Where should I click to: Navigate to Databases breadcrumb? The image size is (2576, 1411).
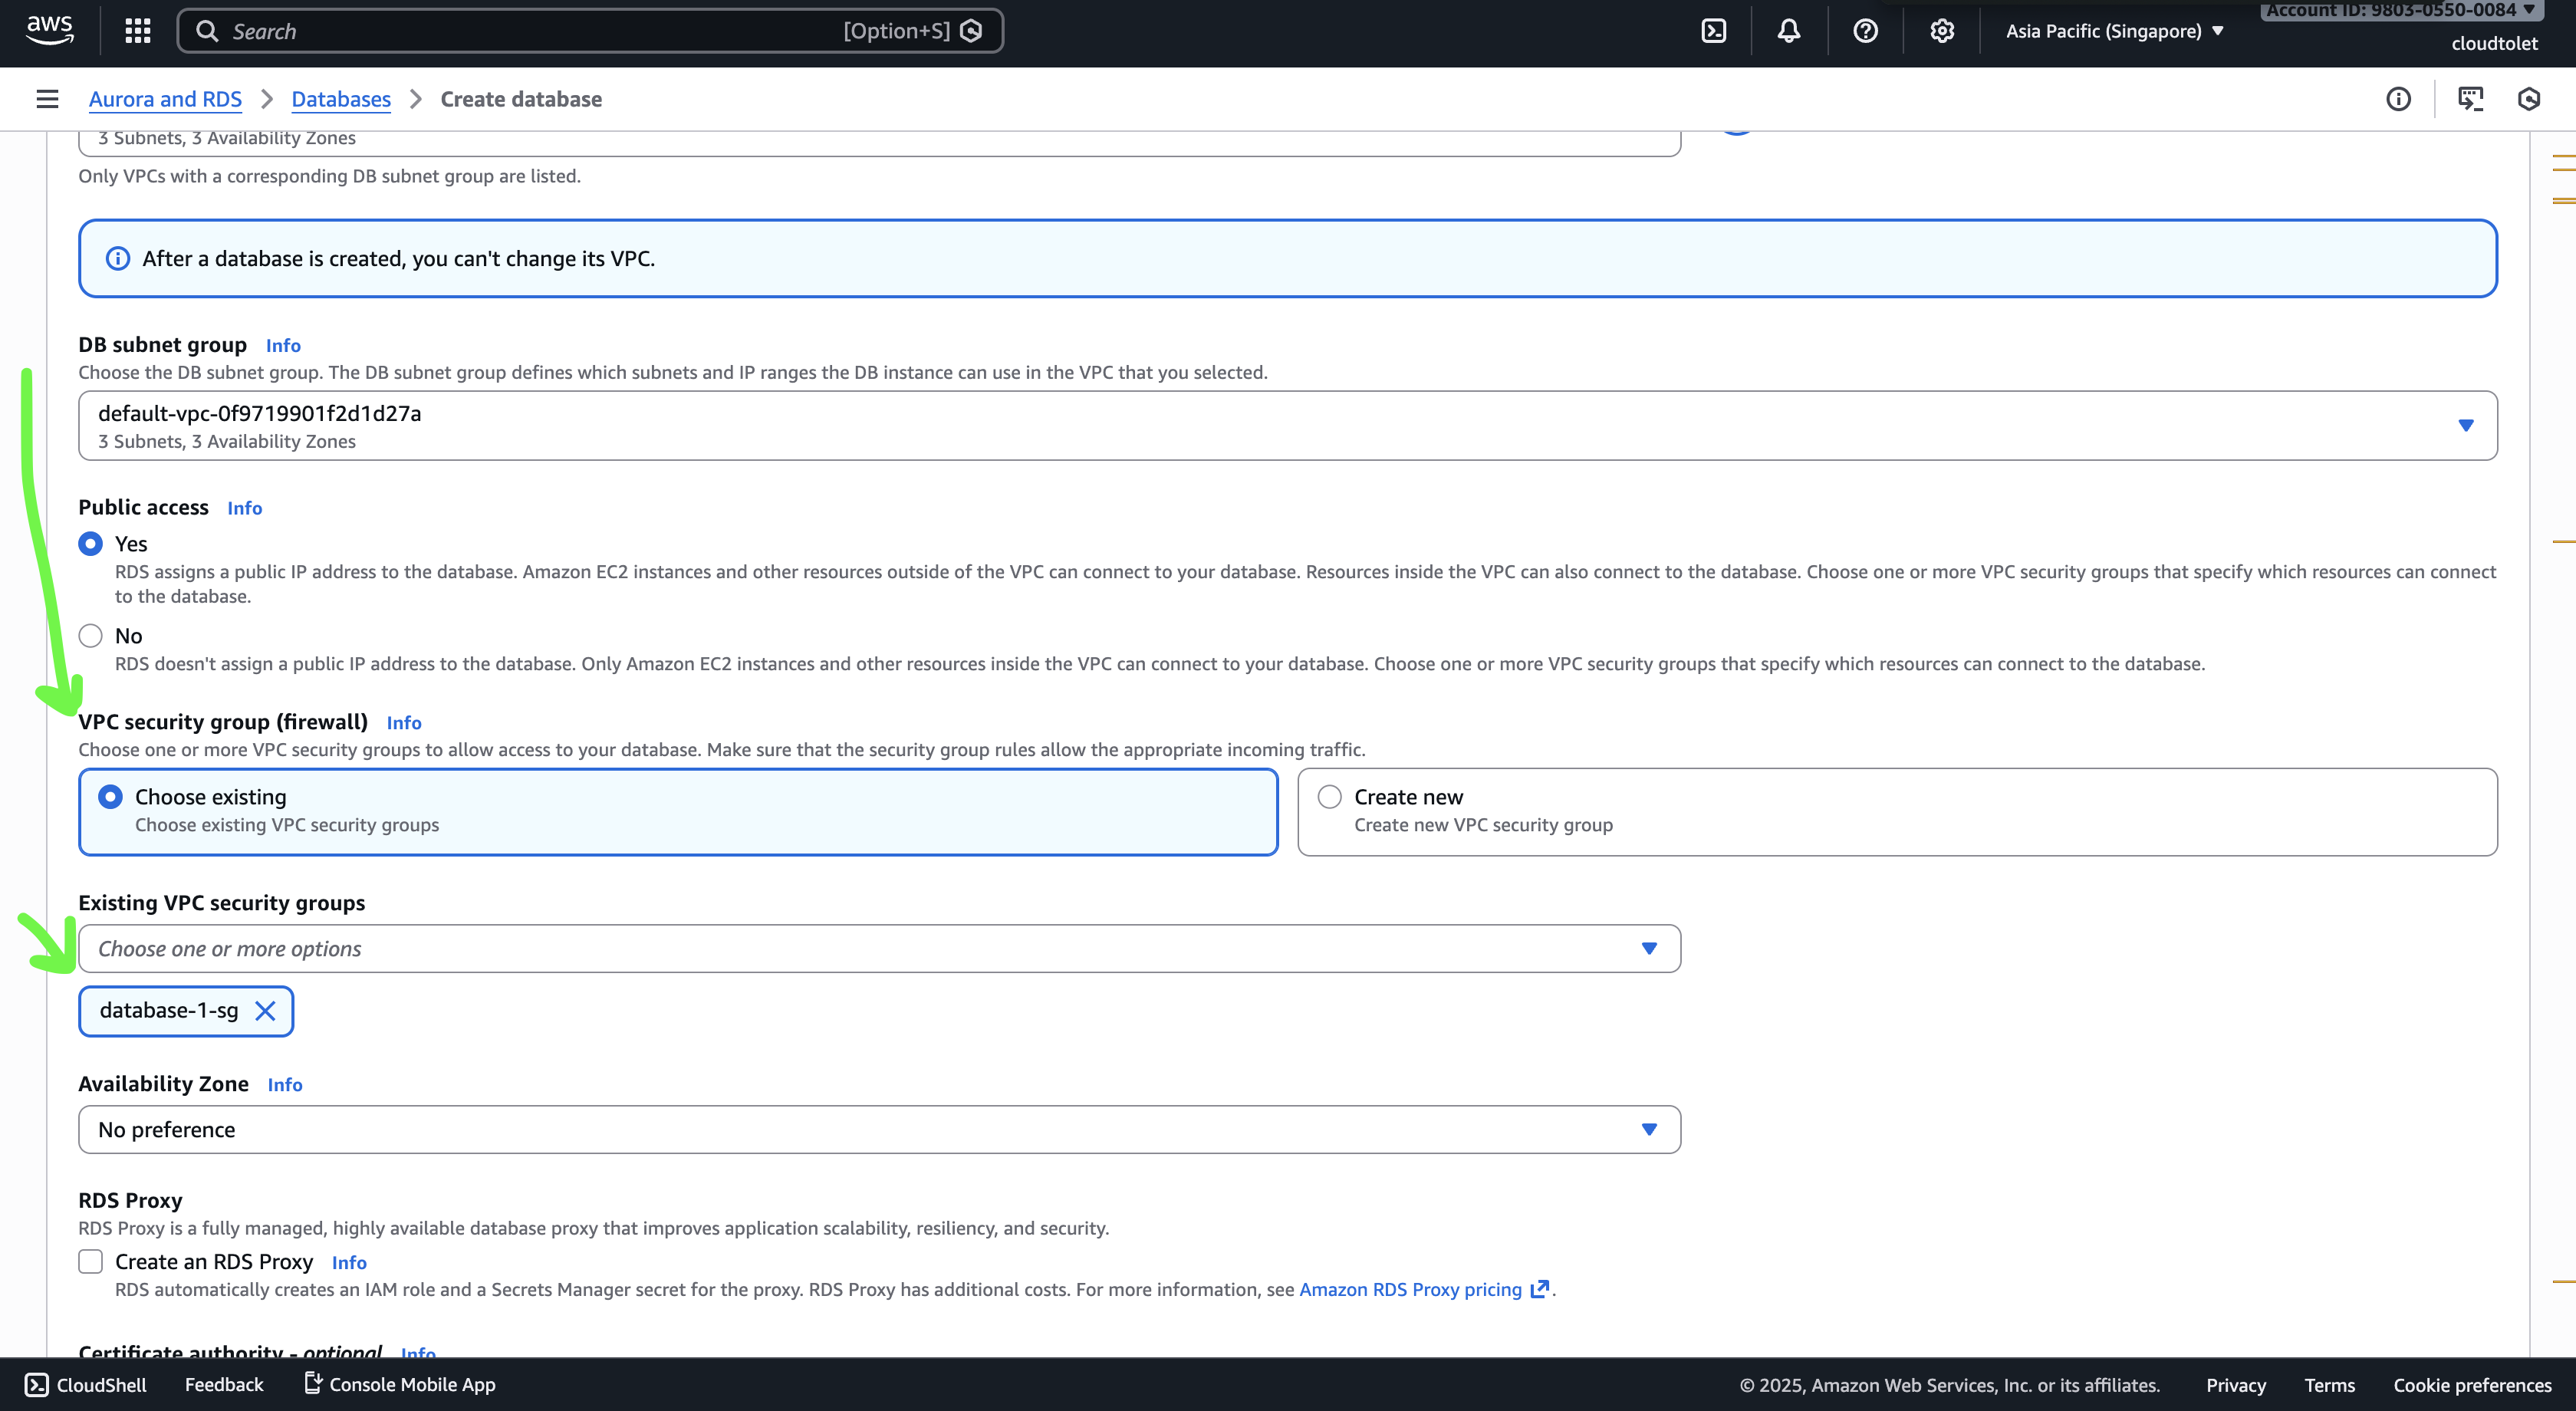click(341, 99)
